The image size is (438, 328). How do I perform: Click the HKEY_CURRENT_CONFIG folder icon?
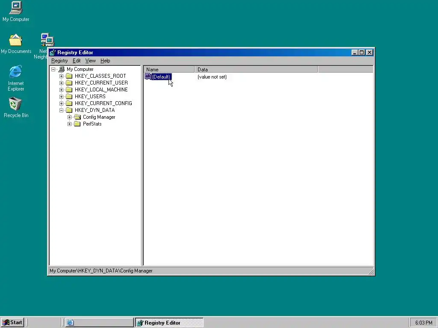point(69,103)
